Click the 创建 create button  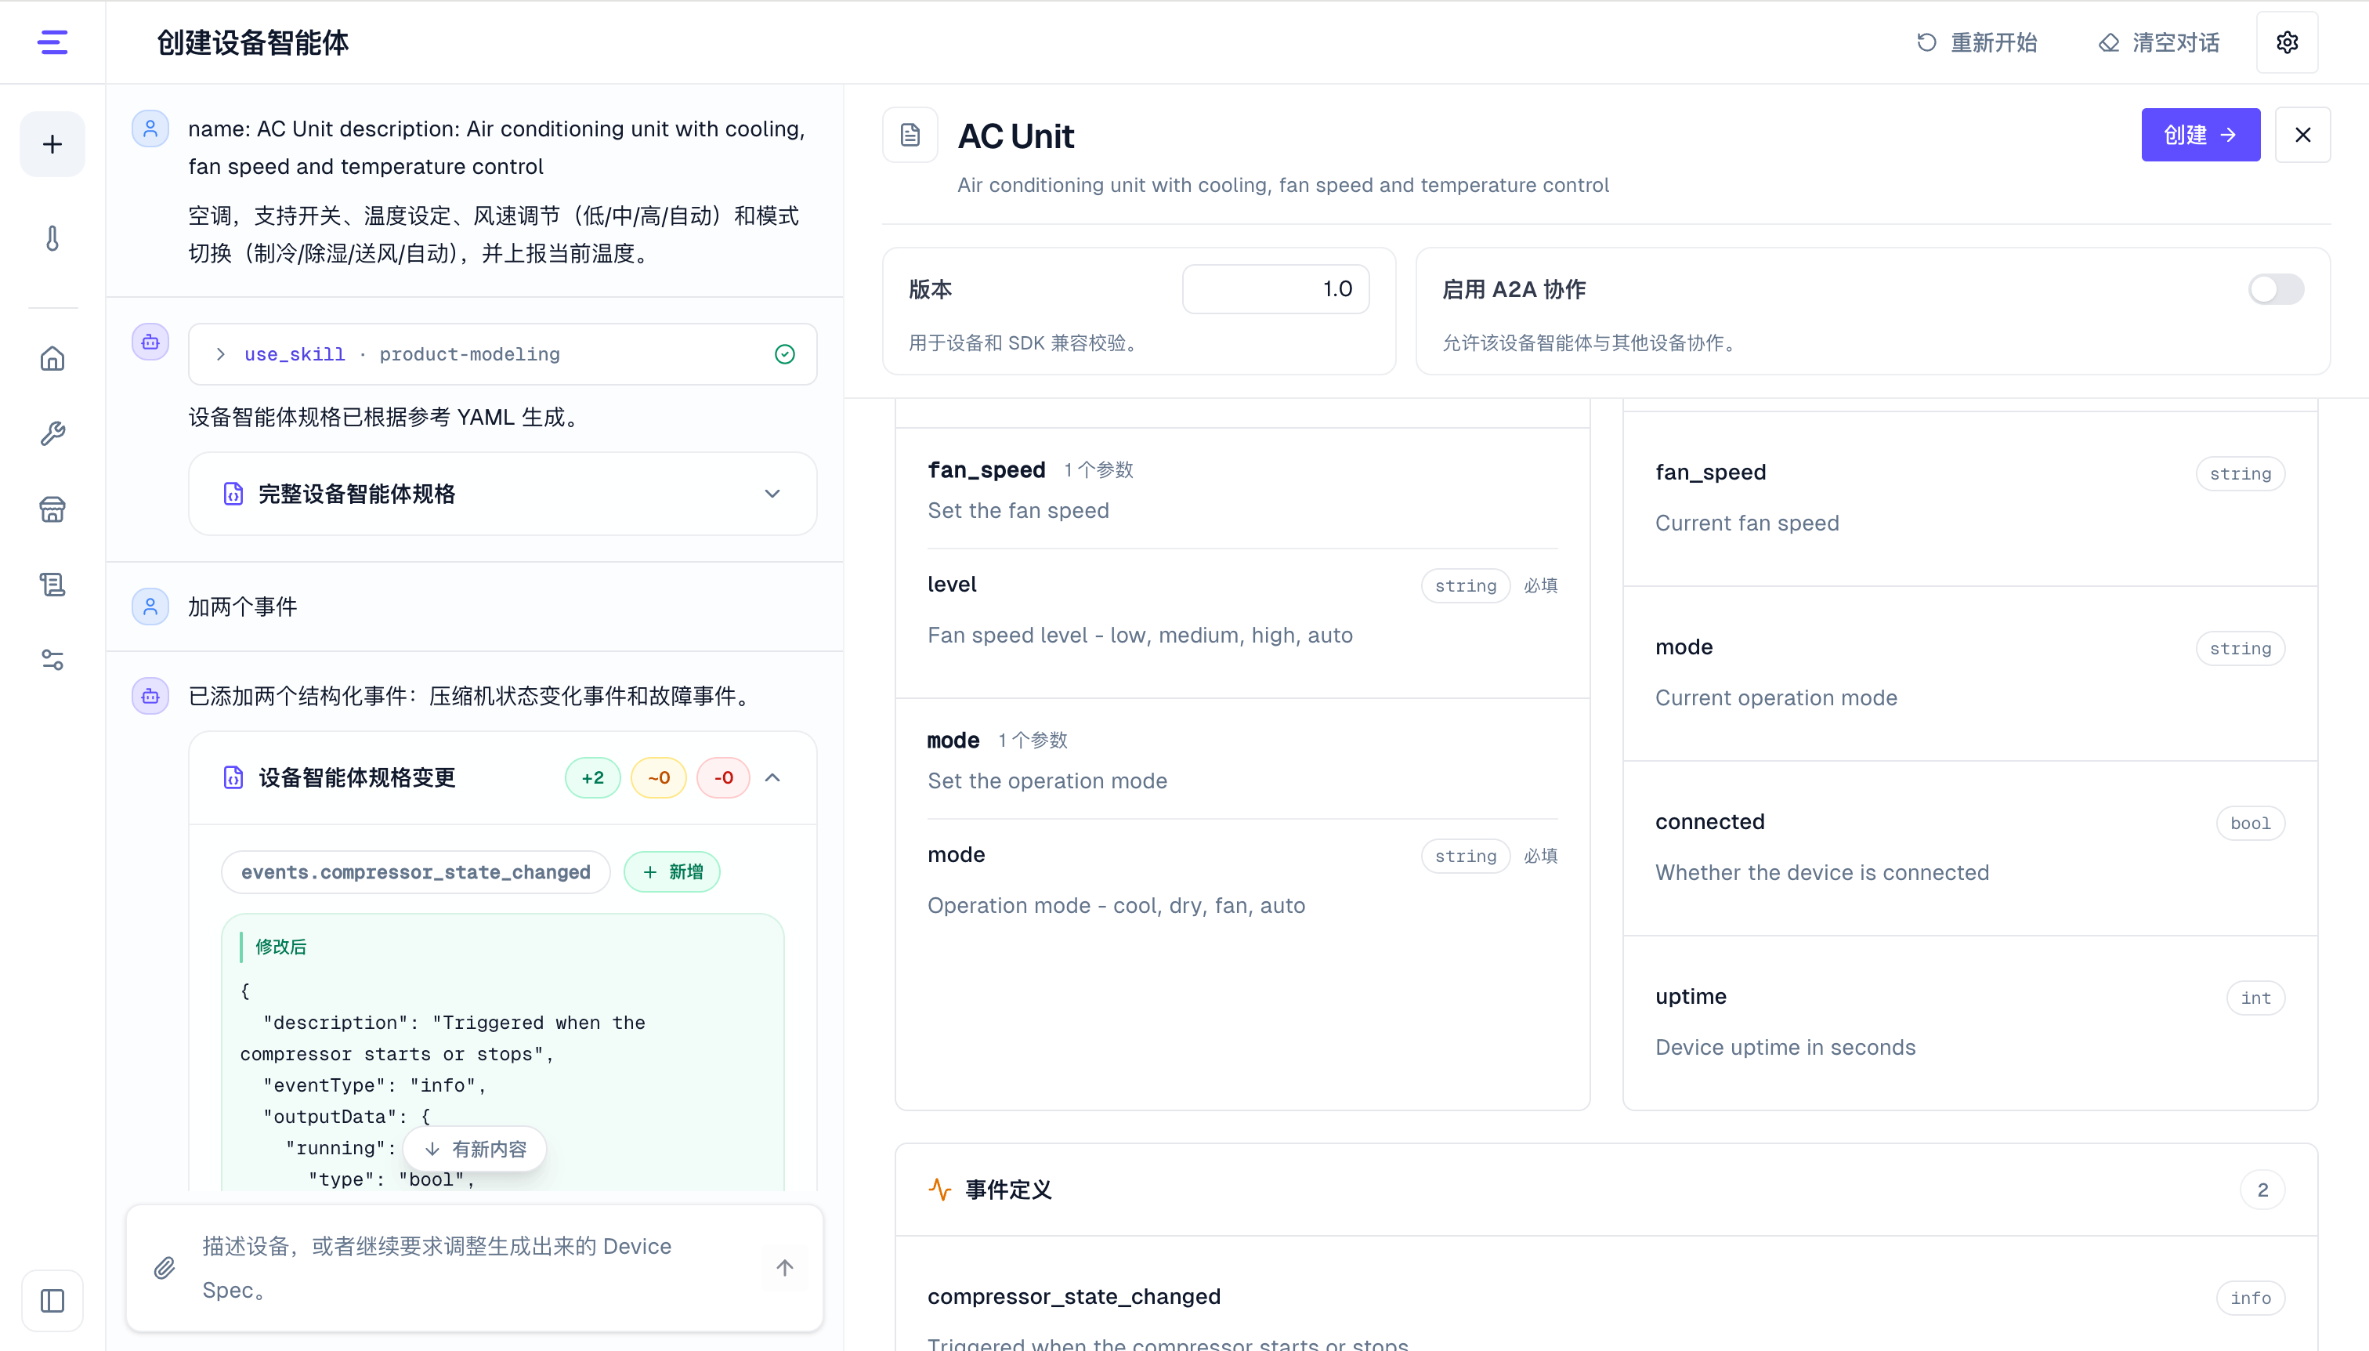2201,136
